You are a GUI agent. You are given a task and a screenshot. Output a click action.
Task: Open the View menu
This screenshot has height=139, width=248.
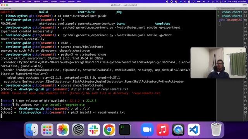point(29,2)
